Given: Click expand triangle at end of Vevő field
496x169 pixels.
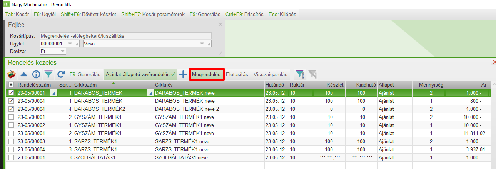Looking at the screenshot, I should pyautogui.click(x=209, y=44).
